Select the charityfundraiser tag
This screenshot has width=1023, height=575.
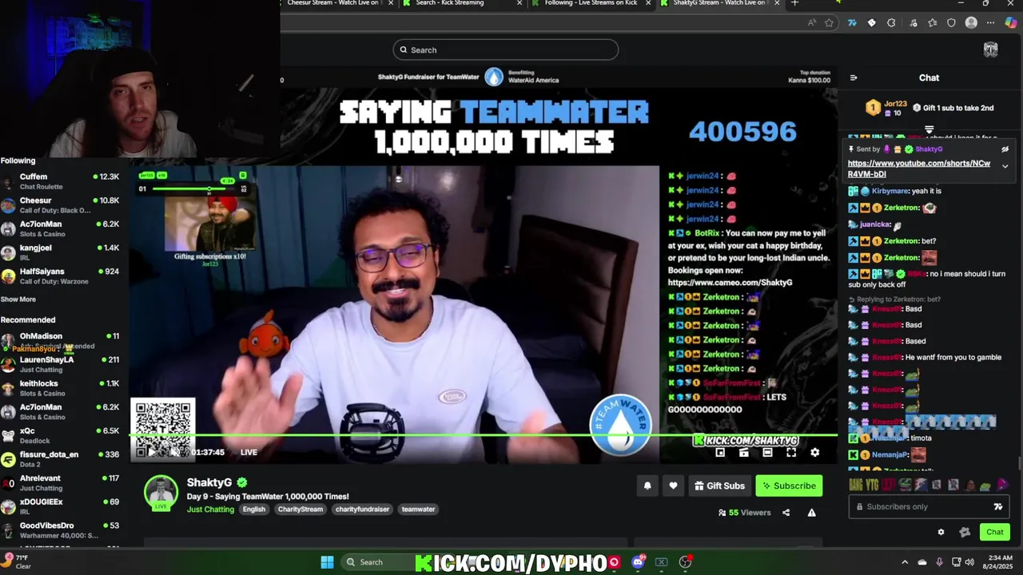[362, 510]
